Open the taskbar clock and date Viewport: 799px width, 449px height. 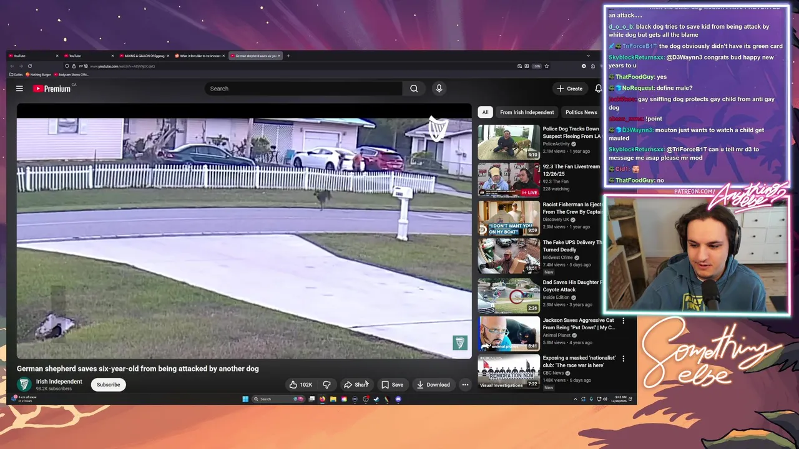click(619, 399)
